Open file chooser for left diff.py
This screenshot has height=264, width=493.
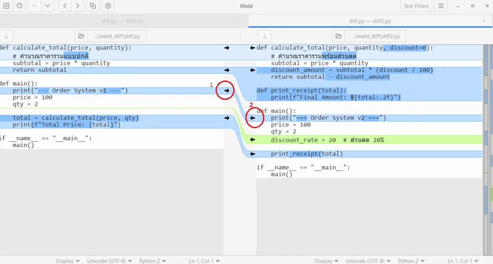point(81,36)
